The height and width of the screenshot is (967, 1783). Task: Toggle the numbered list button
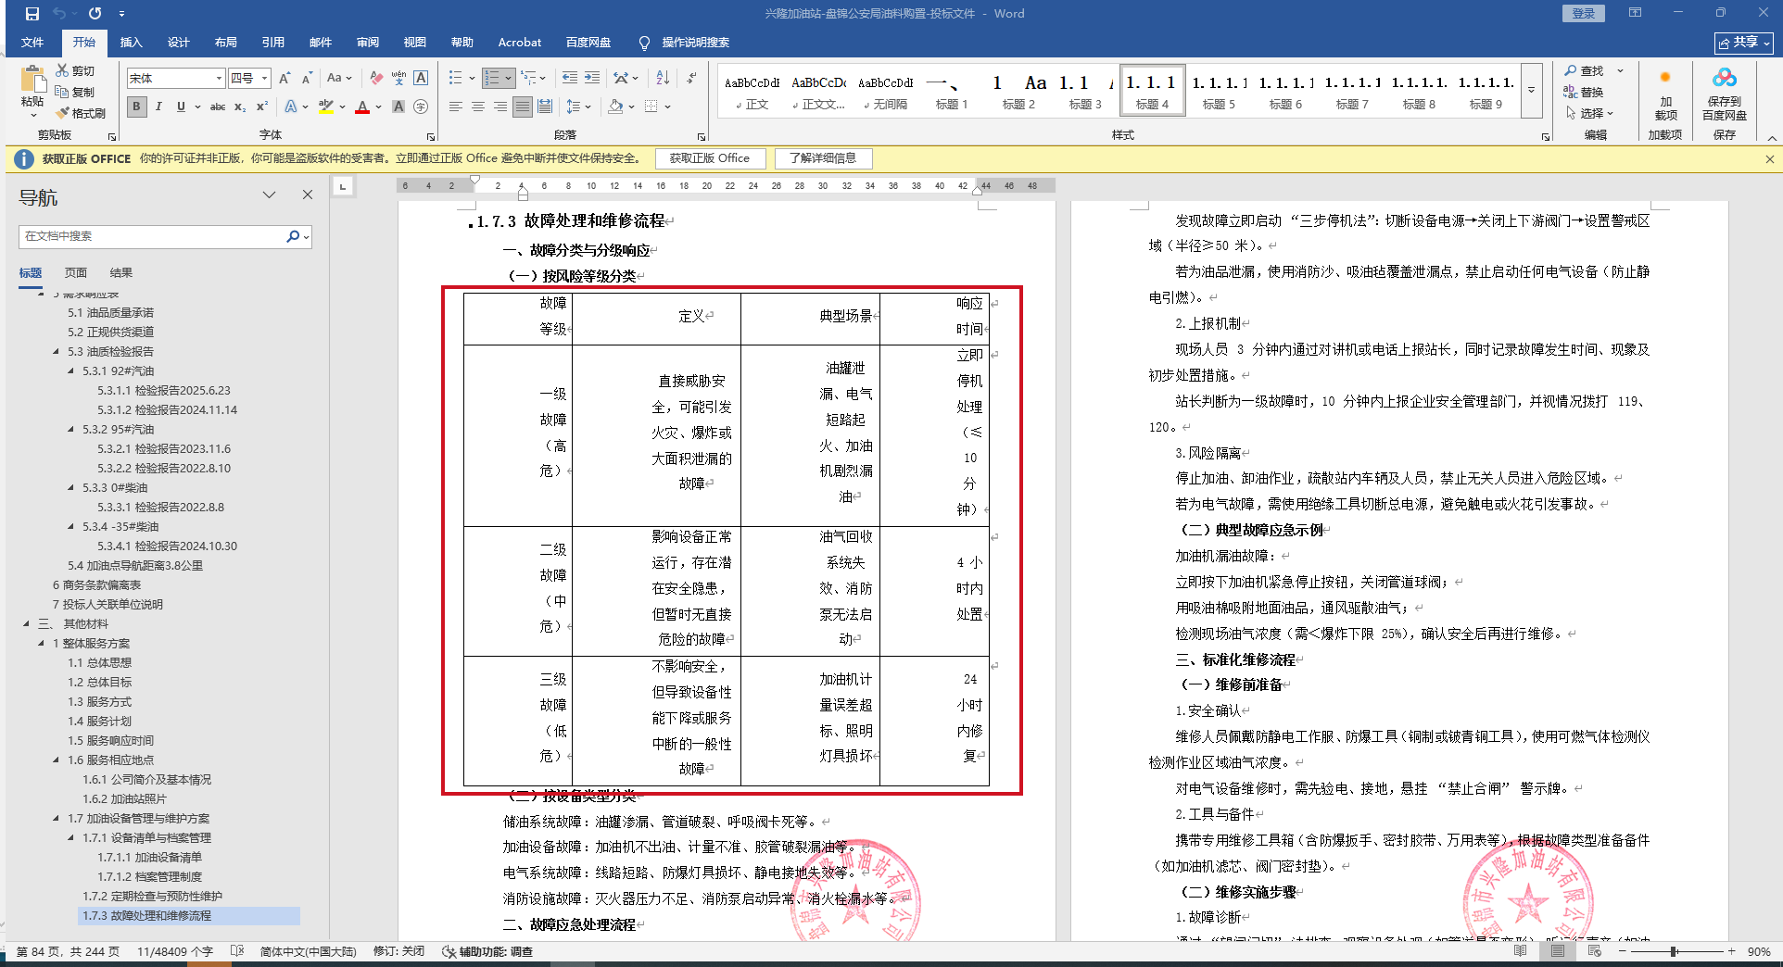pyautogui.click(x=493, y=78)
